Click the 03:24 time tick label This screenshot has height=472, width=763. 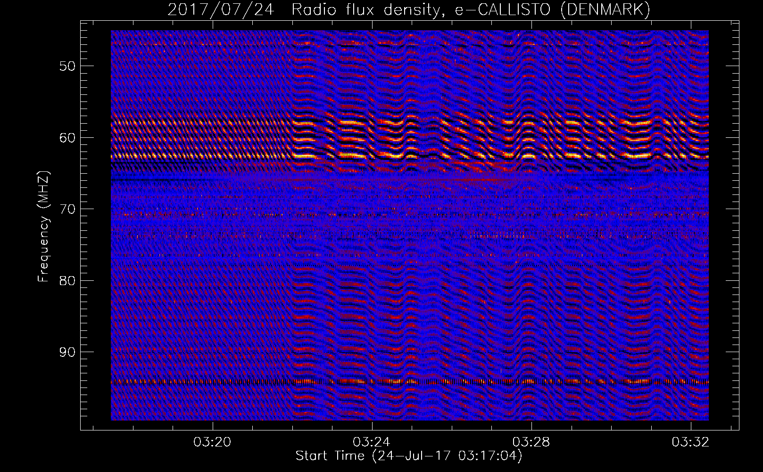point(372,442)
